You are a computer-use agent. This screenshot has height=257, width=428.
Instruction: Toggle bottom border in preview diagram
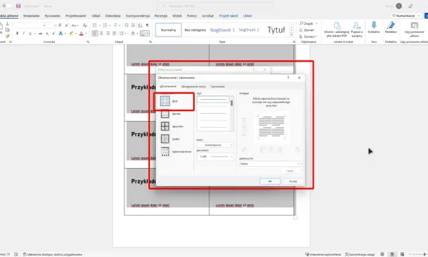click(244, 133)
